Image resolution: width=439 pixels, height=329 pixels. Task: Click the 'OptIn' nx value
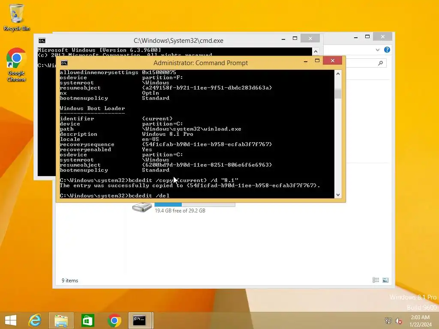click(x=150, y=93)
